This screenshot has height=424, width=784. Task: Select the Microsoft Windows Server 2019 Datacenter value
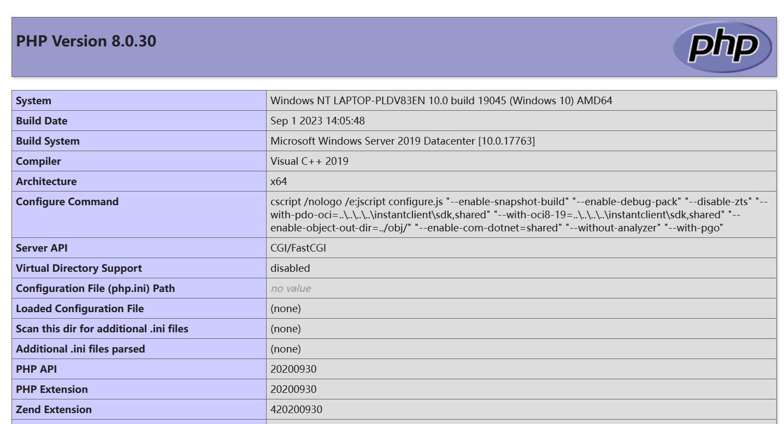403,141
